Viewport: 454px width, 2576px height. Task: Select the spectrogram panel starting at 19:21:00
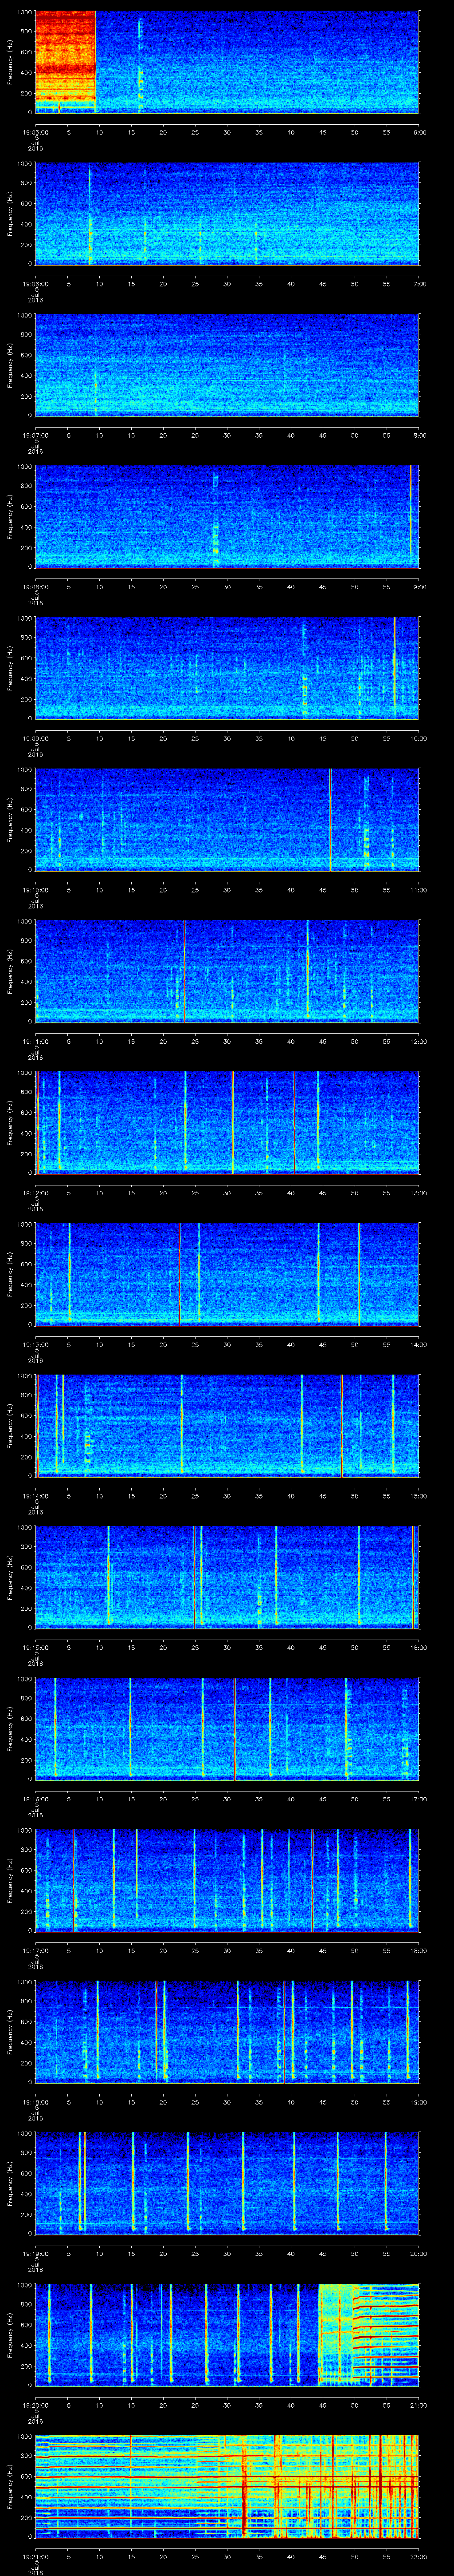click(227, 2487)
